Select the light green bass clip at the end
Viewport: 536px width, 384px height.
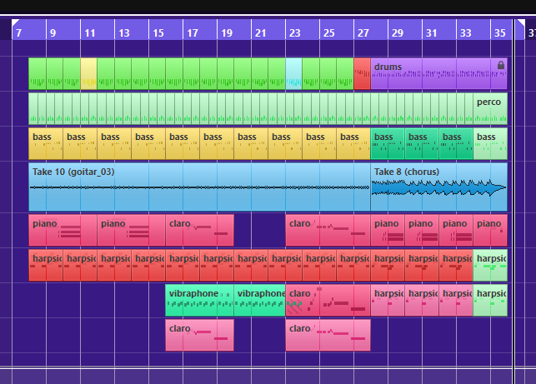click(x=490, y=143)
